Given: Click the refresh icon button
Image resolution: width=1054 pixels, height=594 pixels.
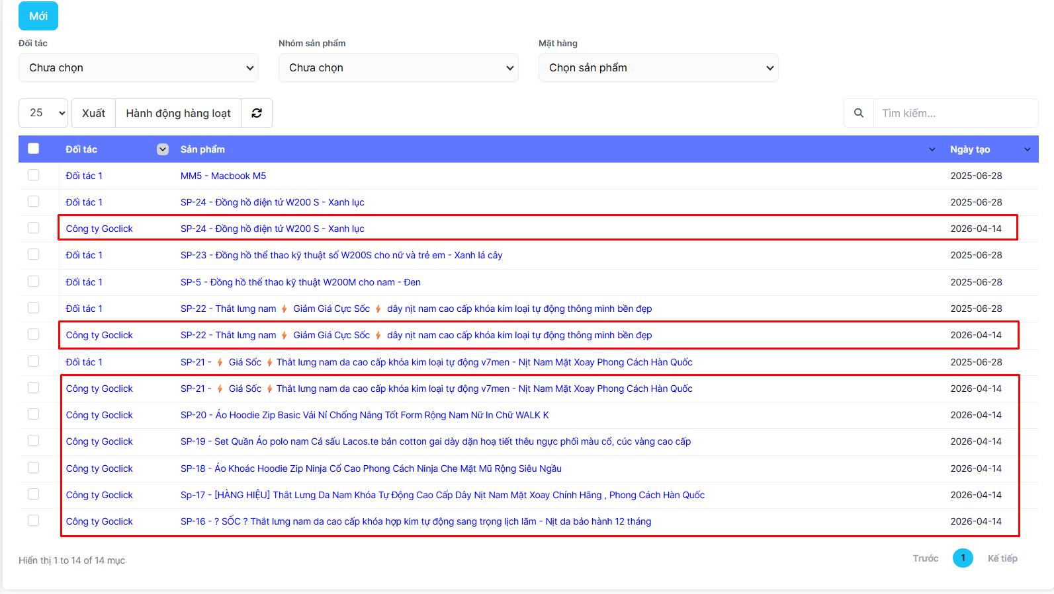Looking at the screenshot, I should [257, 113].
